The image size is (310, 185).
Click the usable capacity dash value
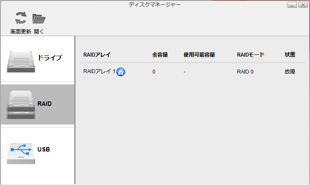click(185, 72)
